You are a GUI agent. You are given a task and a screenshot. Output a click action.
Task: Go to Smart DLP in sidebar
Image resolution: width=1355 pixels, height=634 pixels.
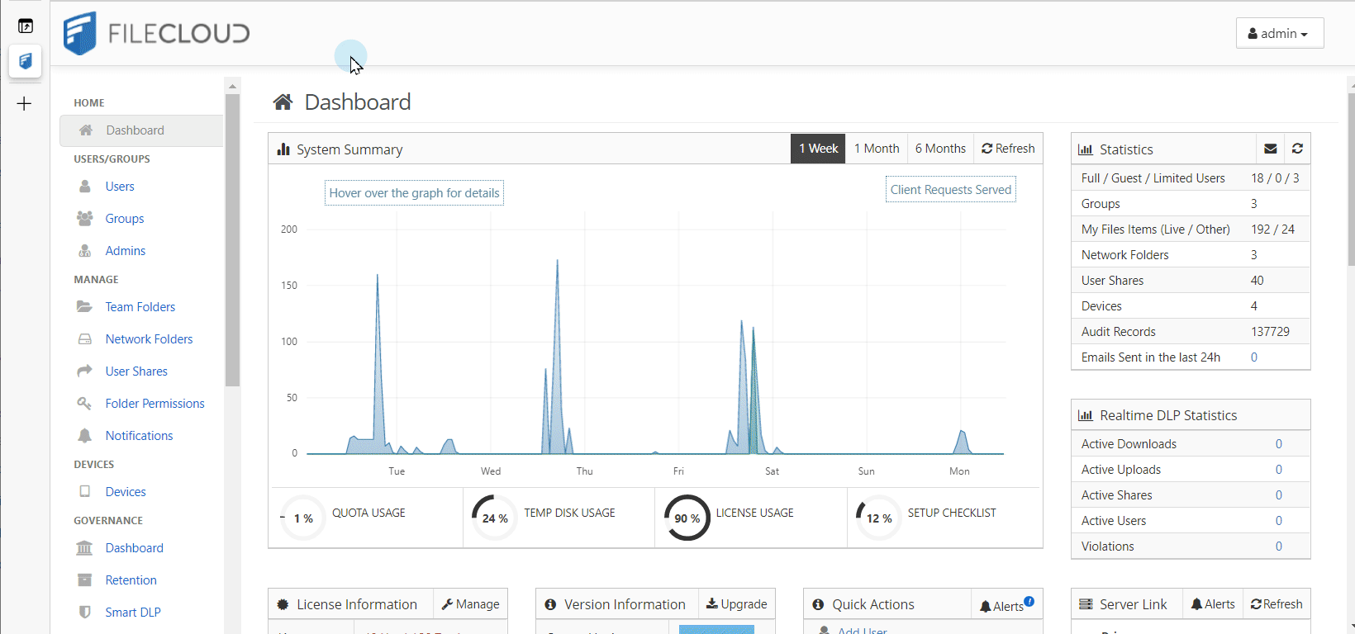pyautogui.click(x=132, y=613)
